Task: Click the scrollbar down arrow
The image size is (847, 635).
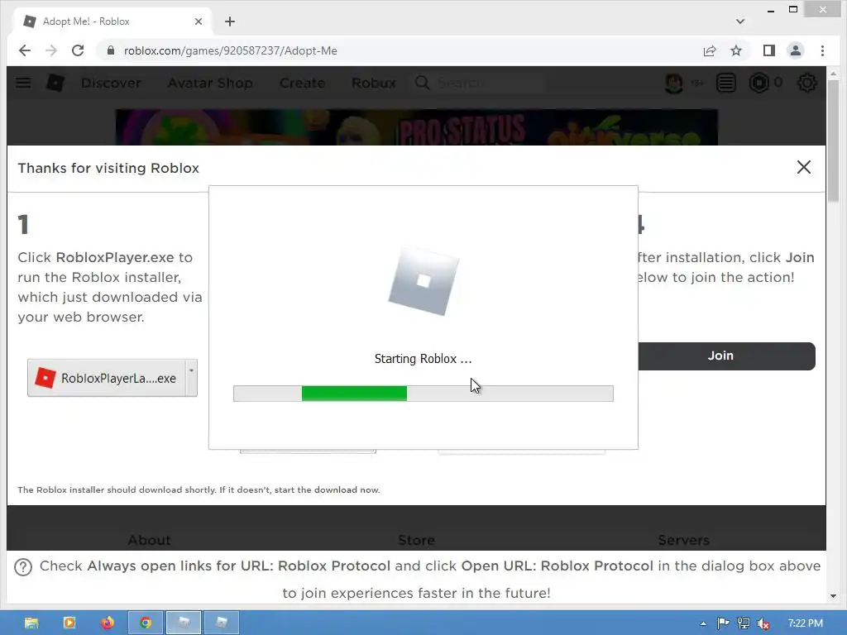Action: [833, 596]
